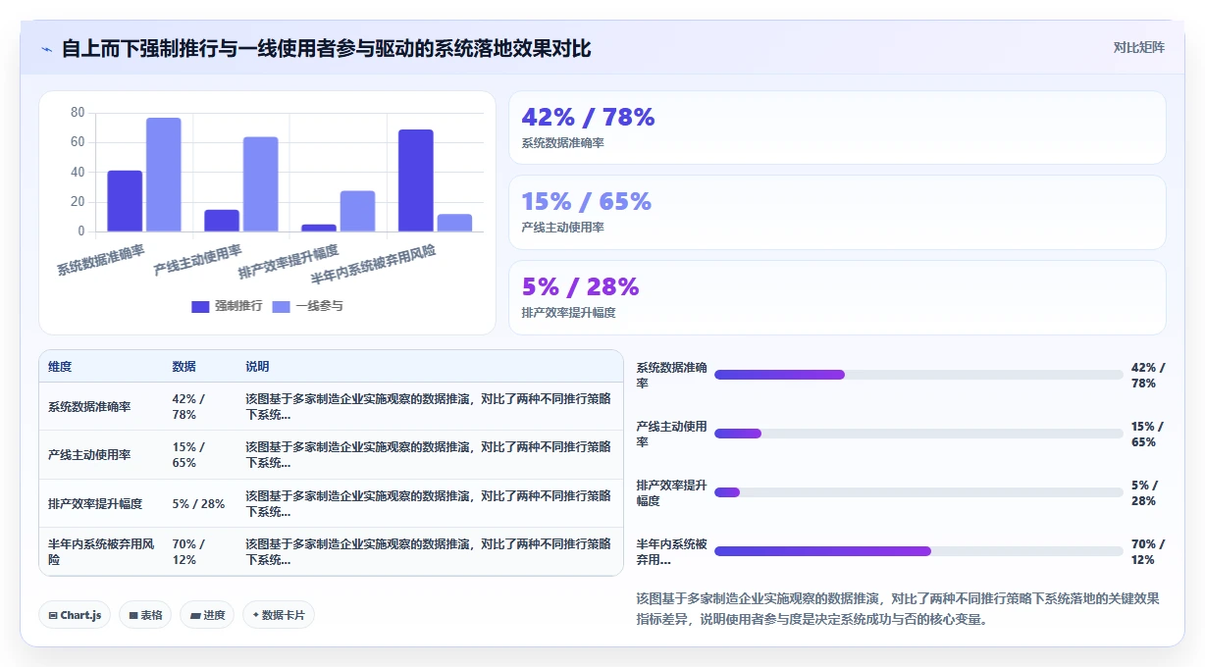Click the footer description paragraph

(898, 608)
